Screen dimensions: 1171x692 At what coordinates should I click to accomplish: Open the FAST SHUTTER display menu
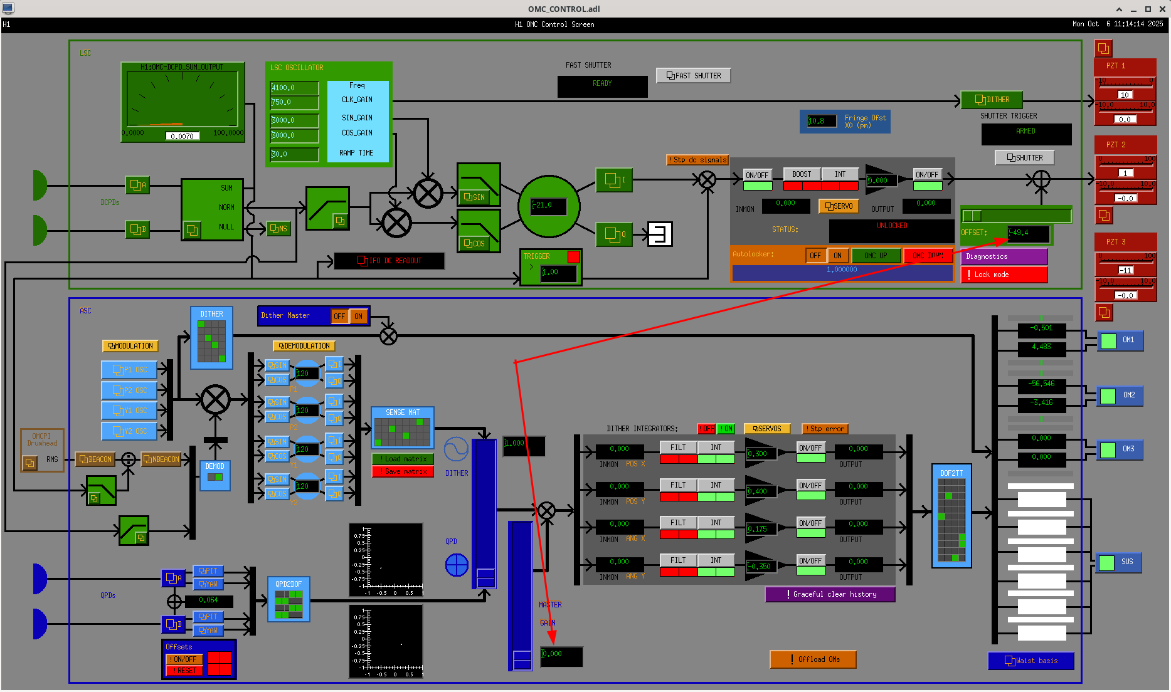pos(693,76)
